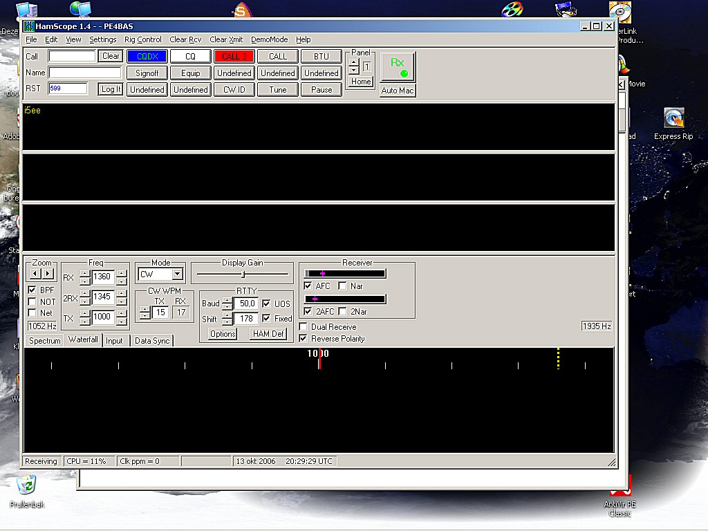Enable the NOT checkbox

click(x=32, y=301)
